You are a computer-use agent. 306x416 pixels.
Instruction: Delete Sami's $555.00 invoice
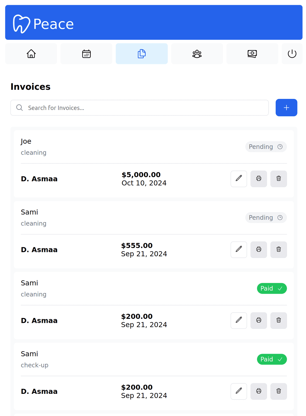tap(279, 250)
